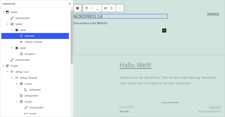Open the Hallo Welt! post link

click(136, 65)
